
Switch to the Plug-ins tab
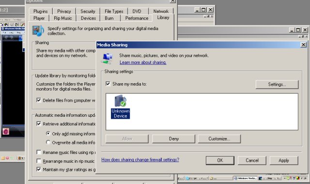point(41,11)
